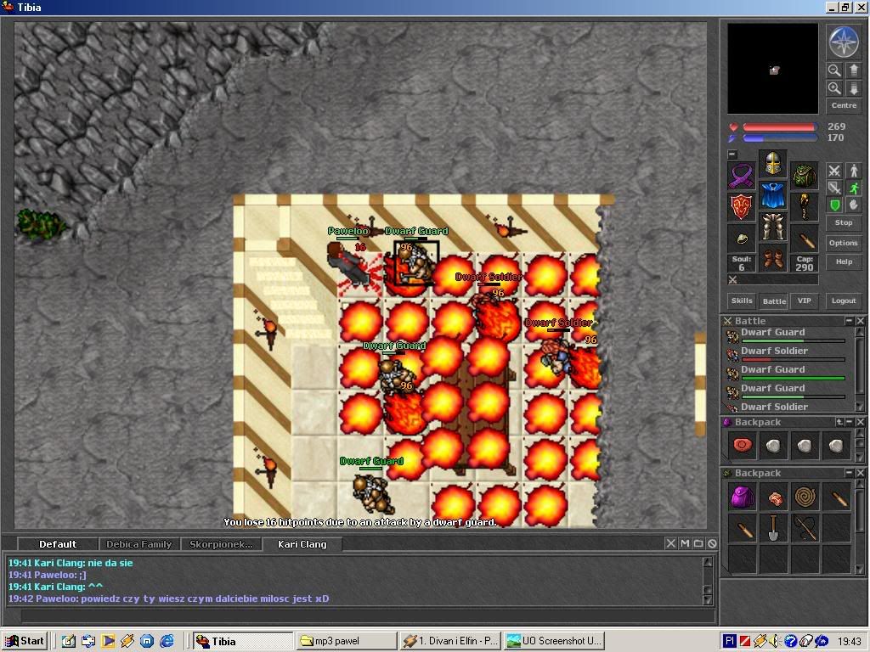Toggle defensive fighting mode with green shield
Viewport: 870px width, 652px height.
point(834,205)
